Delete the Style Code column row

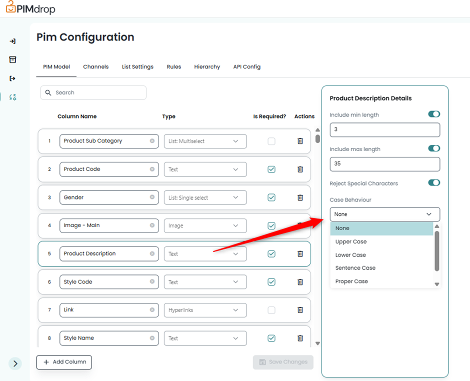300,282
